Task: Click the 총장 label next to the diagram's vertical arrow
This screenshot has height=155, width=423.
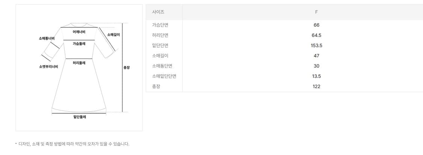Action: (x=127, y=68)
